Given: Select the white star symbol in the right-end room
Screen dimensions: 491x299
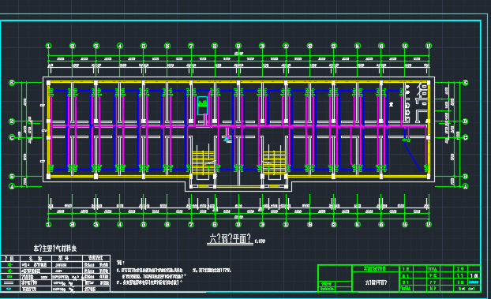Looking at the screenshot, I should [391, 104].
